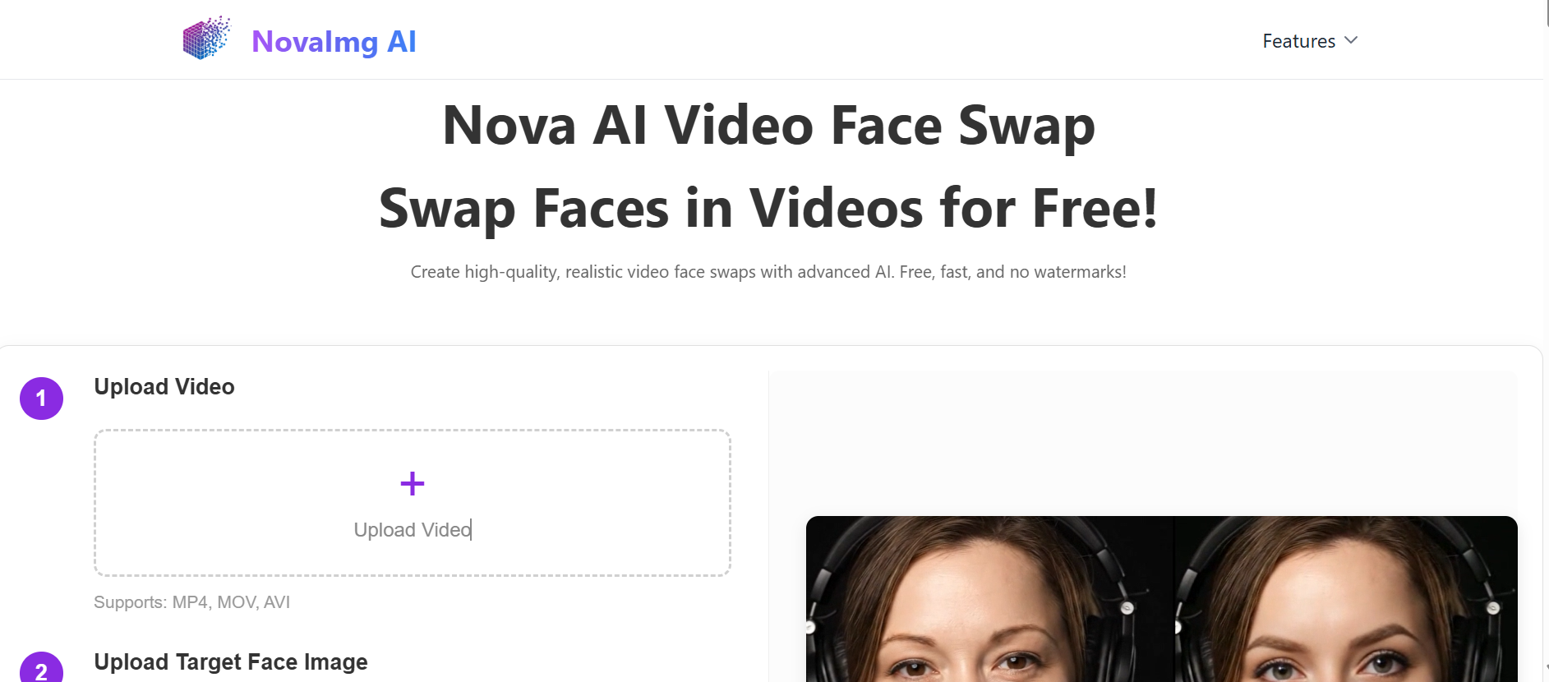Click the Nova AI Video Face Swap title
The image size is (1549, 682).
(x=768, y=125)
